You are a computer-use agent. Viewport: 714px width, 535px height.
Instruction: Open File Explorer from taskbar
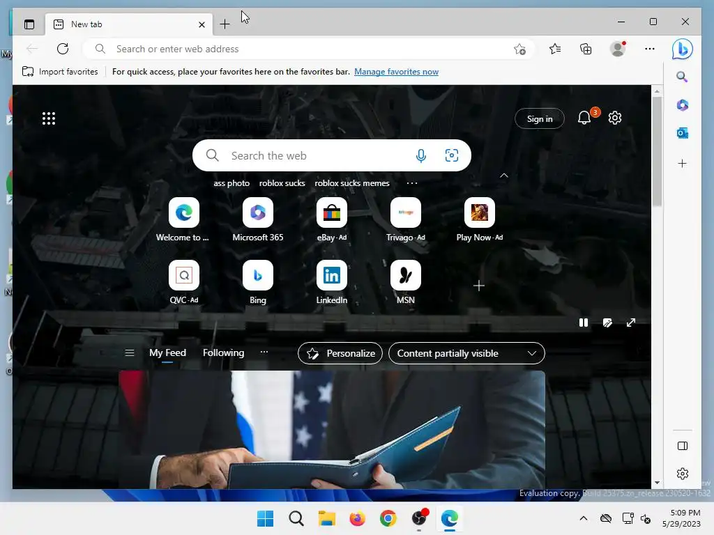326,518
